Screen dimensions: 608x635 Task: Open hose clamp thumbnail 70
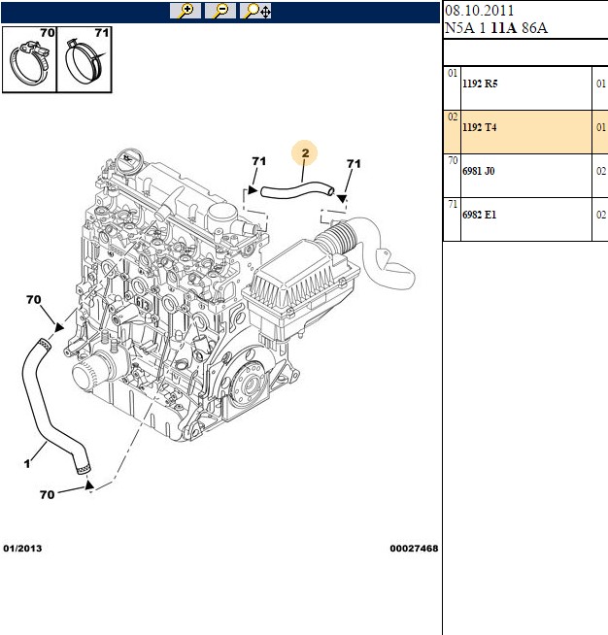coord(29,59)
